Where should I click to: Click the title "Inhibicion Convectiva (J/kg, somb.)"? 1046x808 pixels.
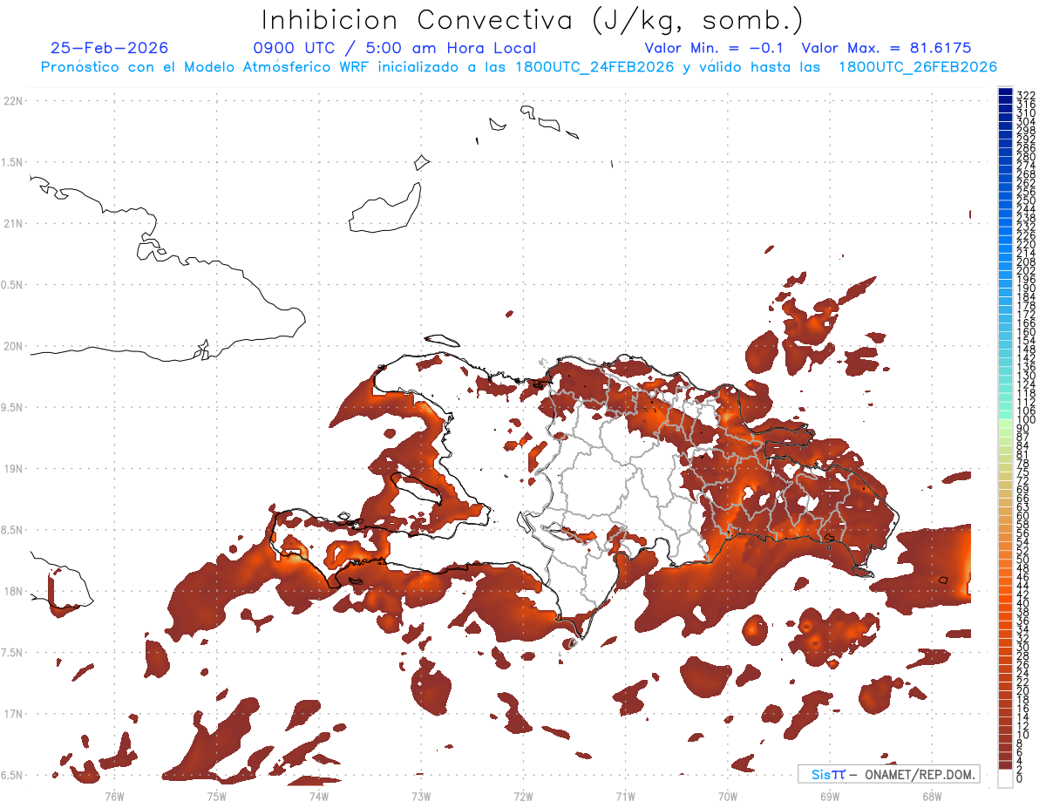point(532,20)
